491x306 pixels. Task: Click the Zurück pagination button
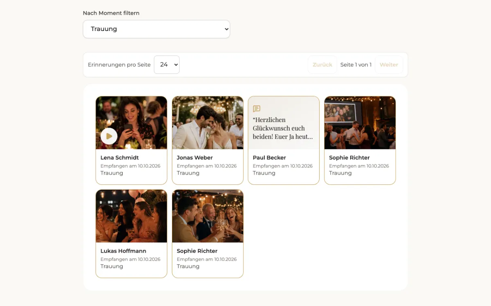[x=322, y=64]
